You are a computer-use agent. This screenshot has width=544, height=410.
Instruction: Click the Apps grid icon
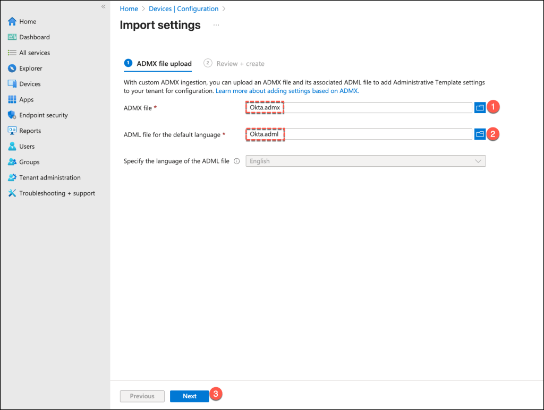(x=12, y=99)
